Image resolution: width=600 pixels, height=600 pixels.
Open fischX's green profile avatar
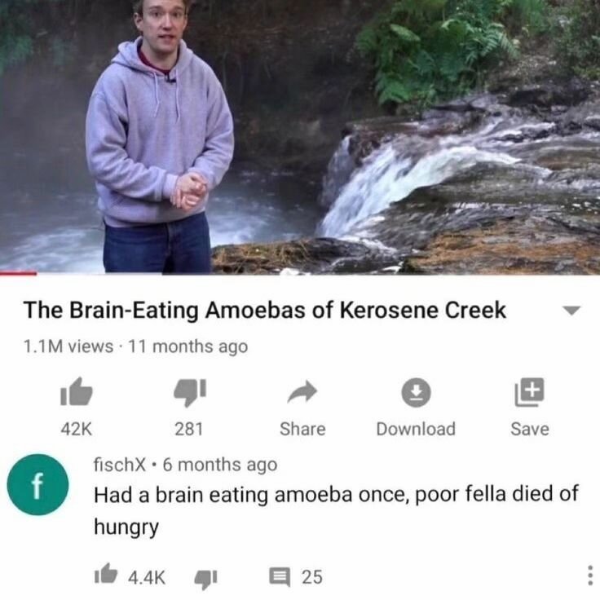(37, 484)
